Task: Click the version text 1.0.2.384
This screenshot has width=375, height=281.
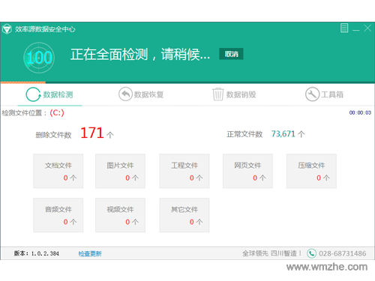Action: [x=45, y=253]
